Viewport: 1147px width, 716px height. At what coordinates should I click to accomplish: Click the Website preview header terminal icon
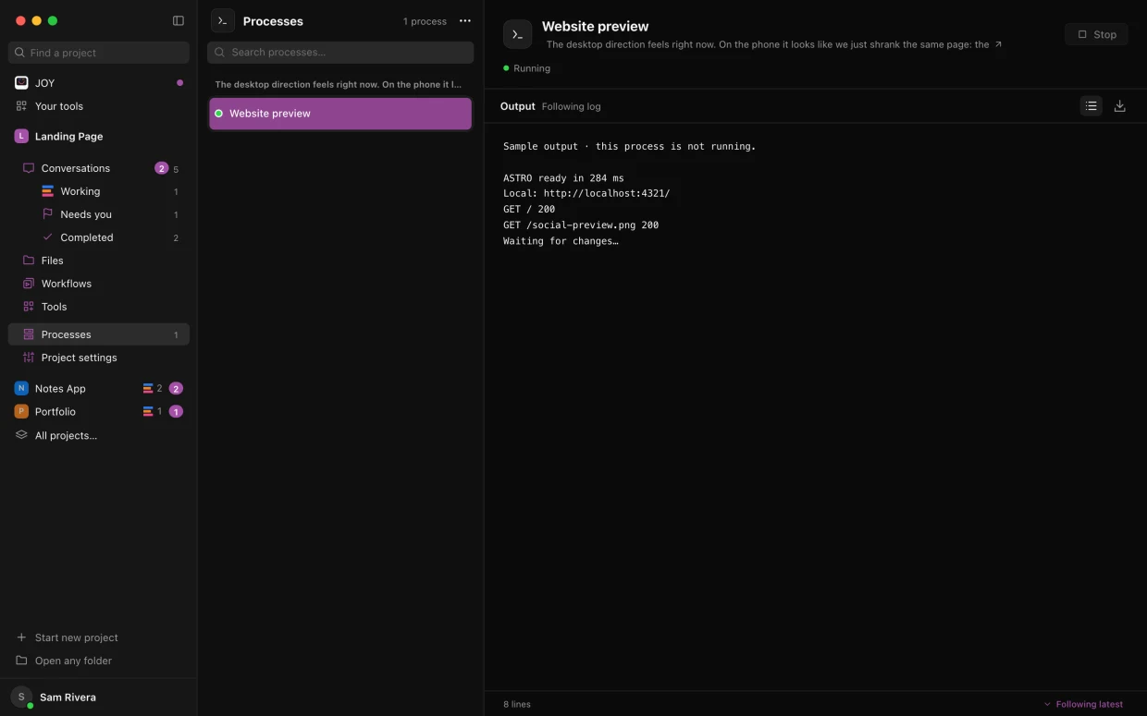point(517,34)
